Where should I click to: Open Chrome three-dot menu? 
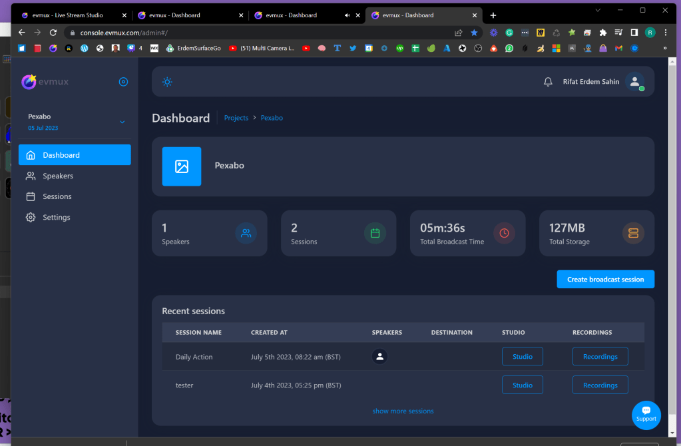coord(666,33)
